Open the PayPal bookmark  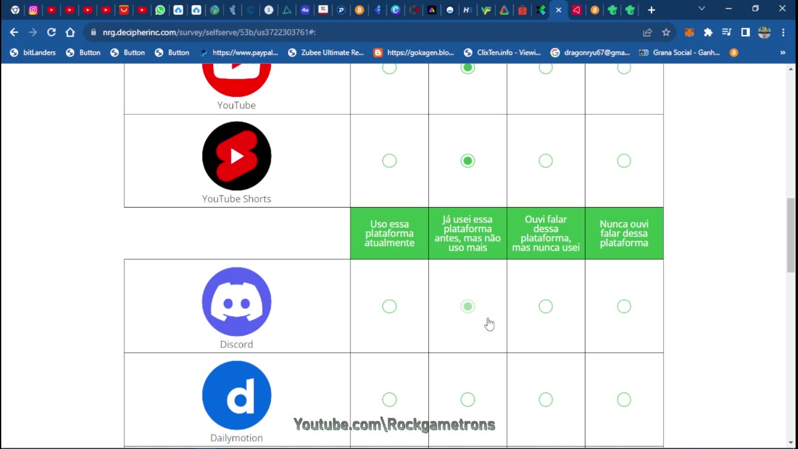(239, 53)
